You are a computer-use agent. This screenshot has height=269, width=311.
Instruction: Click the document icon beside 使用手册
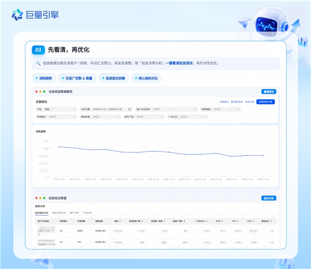(232, 102)
